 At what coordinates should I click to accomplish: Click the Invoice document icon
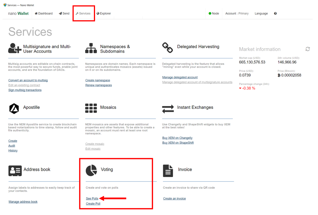pos(168,171)
